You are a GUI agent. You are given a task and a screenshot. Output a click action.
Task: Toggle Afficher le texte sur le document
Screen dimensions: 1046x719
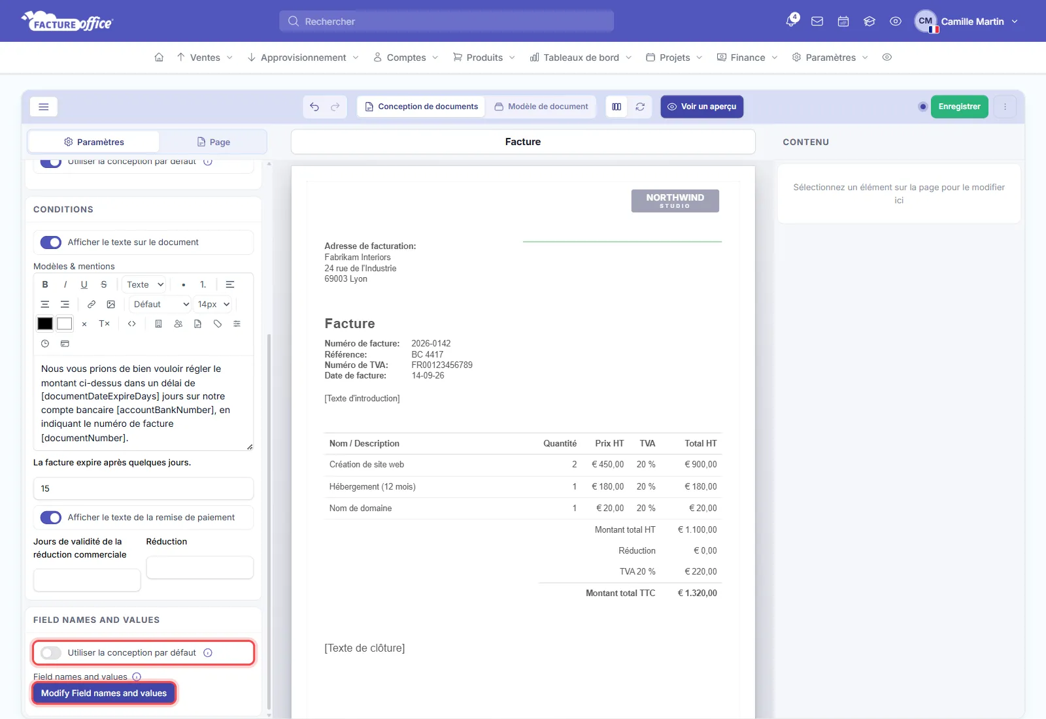[x=51, y=242]
